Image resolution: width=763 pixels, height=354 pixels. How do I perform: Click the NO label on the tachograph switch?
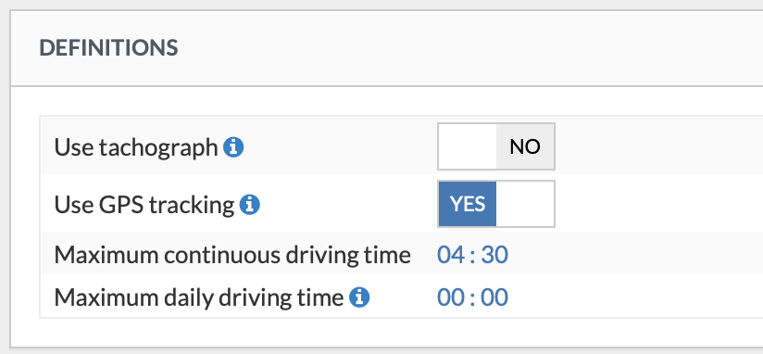(x=525, y=146)
